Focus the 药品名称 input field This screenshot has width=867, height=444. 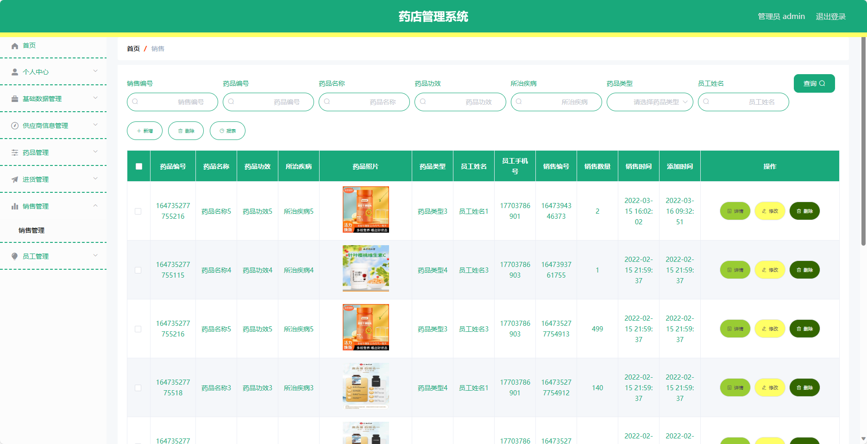tap(364, 102)
